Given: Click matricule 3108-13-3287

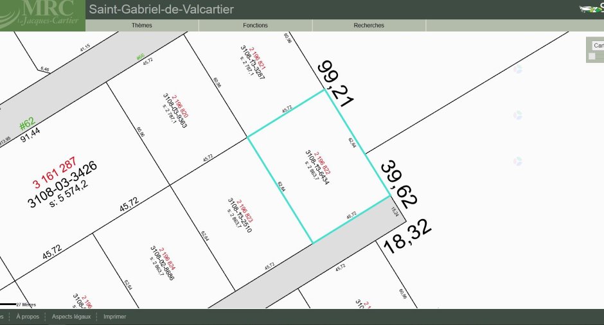Looking at the screenshot, I should [253, 62].
